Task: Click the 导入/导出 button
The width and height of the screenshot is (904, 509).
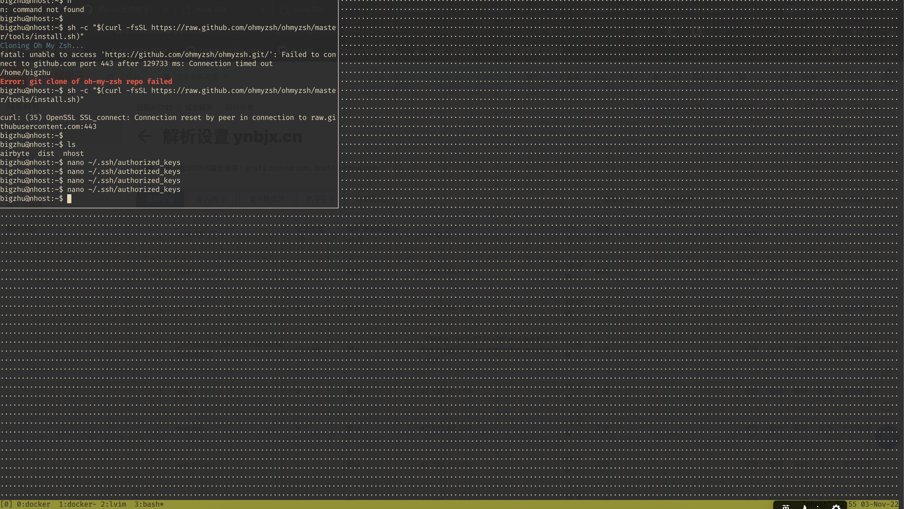Action: (211, 198)
